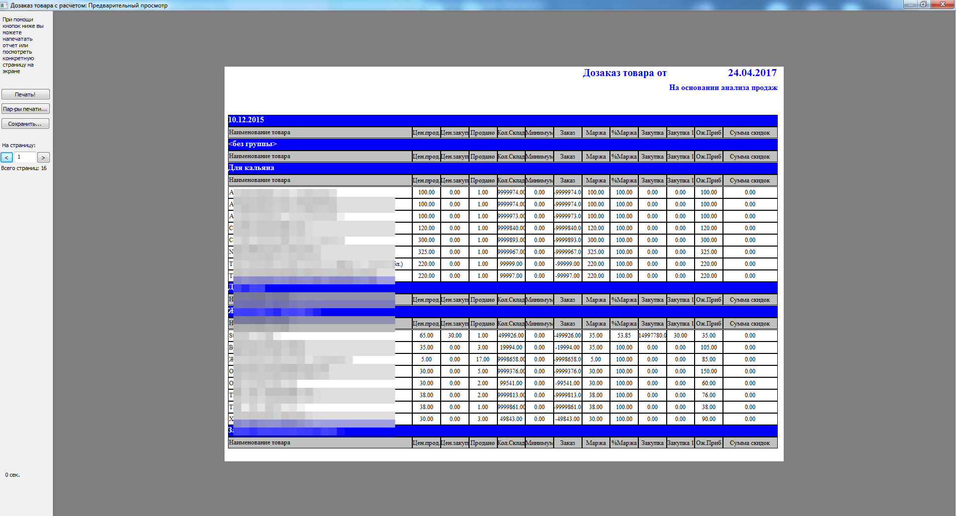
Task: Click purchase price 30.00 in Цен.закуп
Action: [455, 336]
